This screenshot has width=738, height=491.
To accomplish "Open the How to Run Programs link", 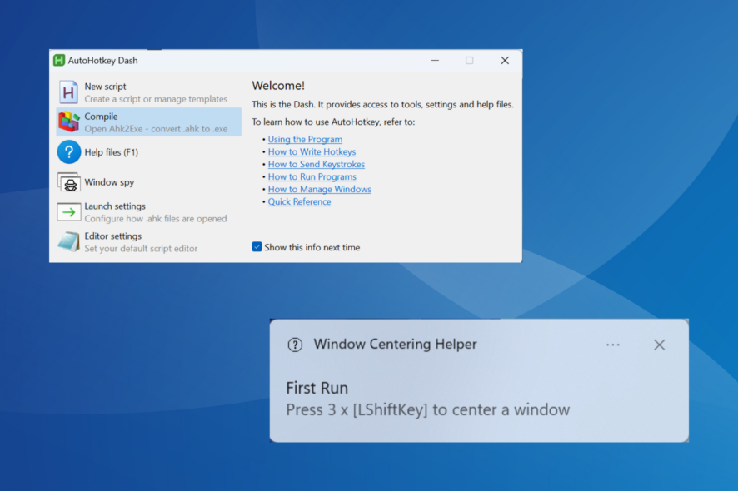I will coord(312,176).
